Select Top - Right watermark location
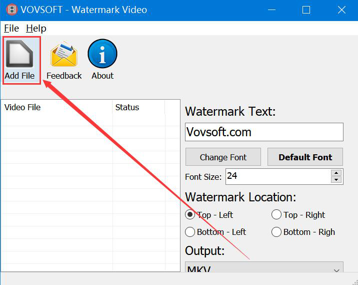This screenshot has width=358, height=285. (276, 215)
